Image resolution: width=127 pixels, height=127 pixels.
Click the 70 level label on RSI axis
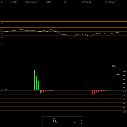pyautogui.click(x=2, y=29)
